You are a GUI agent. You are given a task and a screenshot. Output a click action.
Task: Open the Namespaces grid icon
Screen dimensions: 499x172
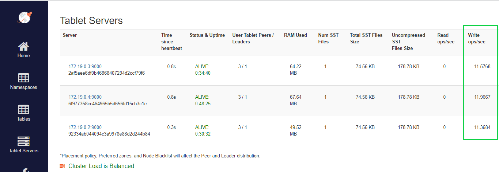23,78
